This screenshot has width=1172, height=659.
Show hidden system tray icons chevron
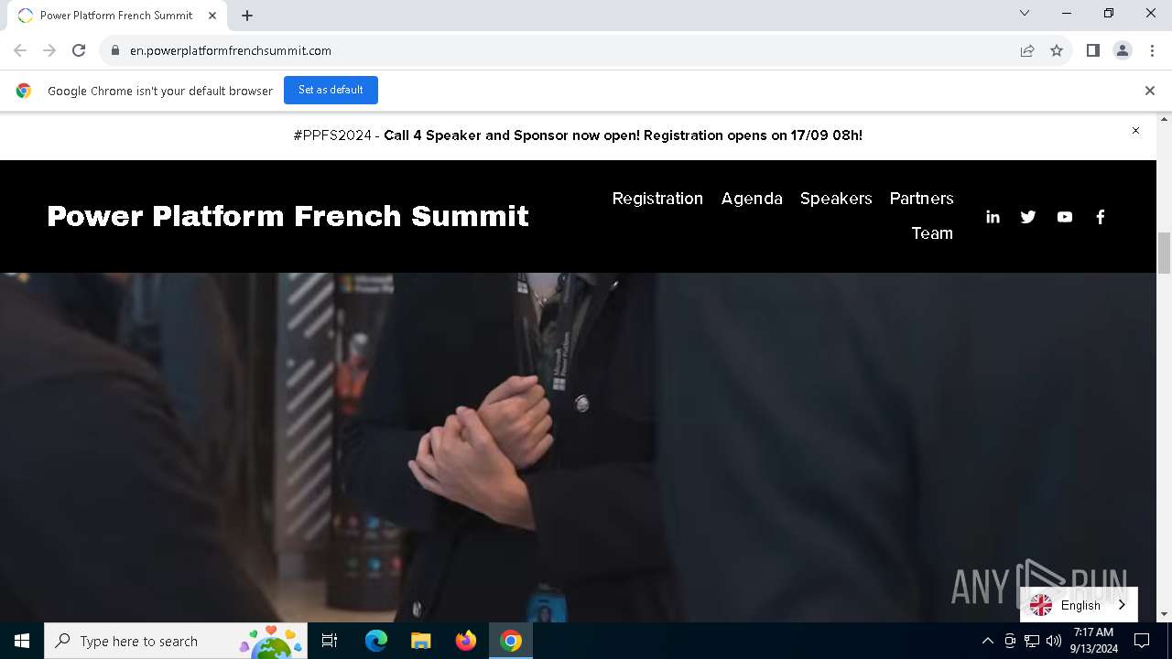tap(987, 641)
